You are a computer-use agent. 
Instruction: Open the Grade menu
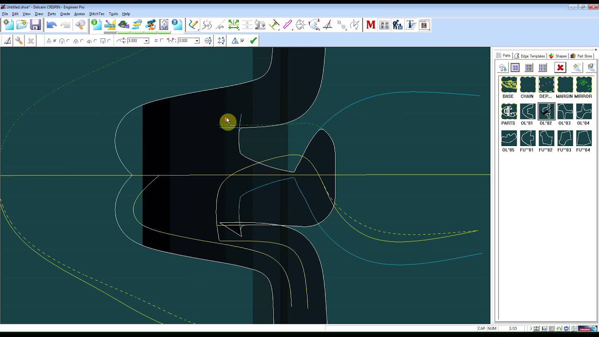(x=65, y=14)
